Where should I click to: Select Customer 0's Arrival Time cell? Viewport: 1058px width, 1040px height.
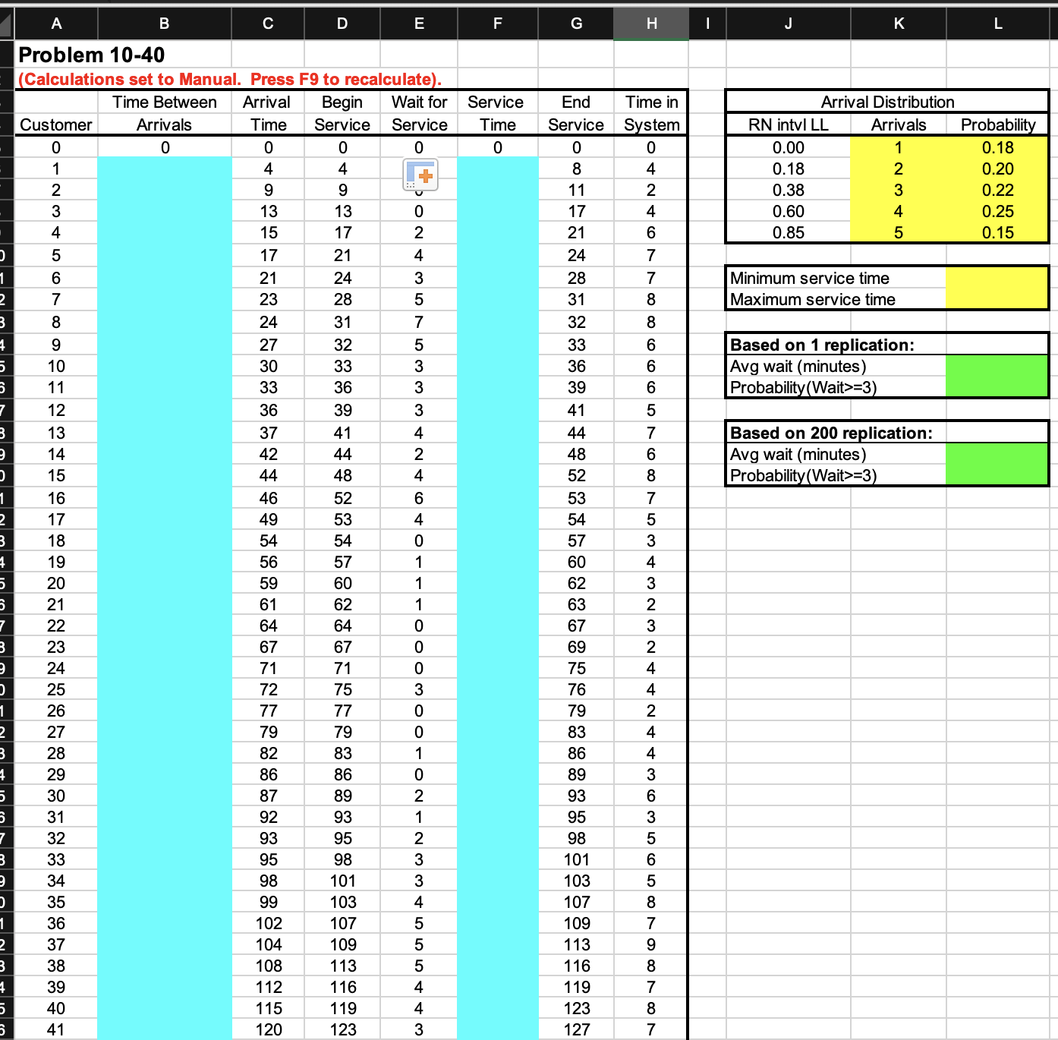tap(267, 147)
